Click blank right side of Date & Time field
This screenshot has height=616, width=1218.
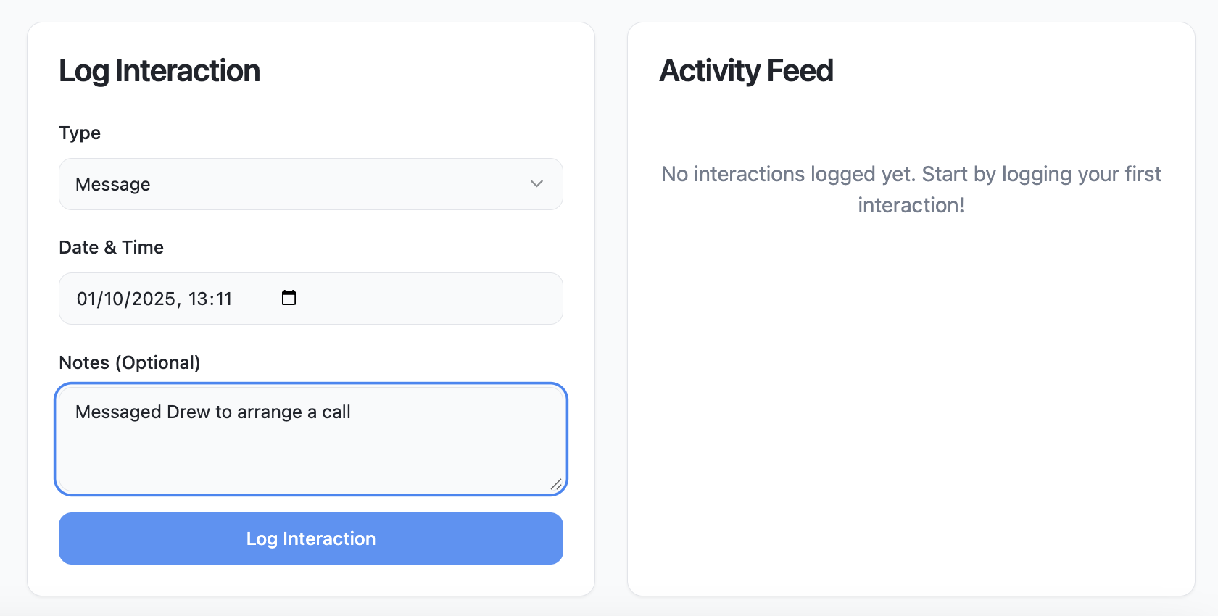click(435, 299)
